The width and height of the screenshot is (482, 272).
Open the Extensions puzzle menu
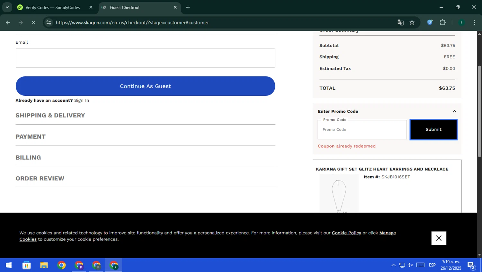coord(442,22)
